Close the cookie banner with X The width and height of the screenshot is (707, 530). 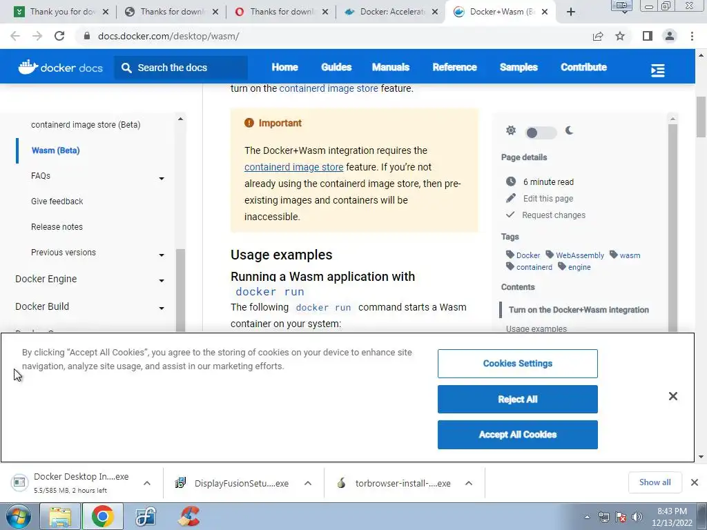(672, 396)
